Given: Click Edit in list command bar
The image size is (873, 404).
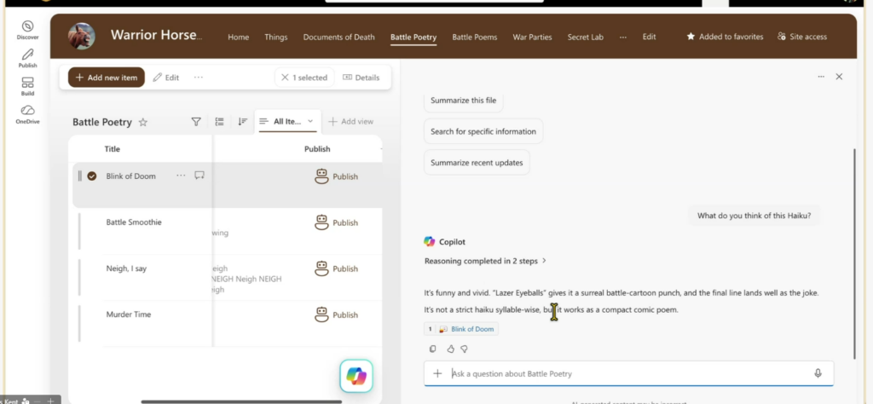Looking at the screenshot, I should (166, 78).
